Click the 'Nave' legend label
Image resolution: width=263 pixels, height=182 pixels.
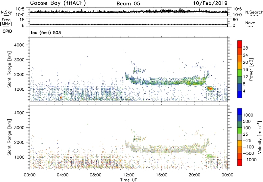(x=250, y=23)
